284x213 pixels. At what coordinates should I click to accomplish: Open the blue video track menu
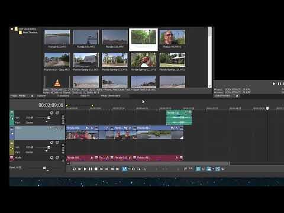12,128
